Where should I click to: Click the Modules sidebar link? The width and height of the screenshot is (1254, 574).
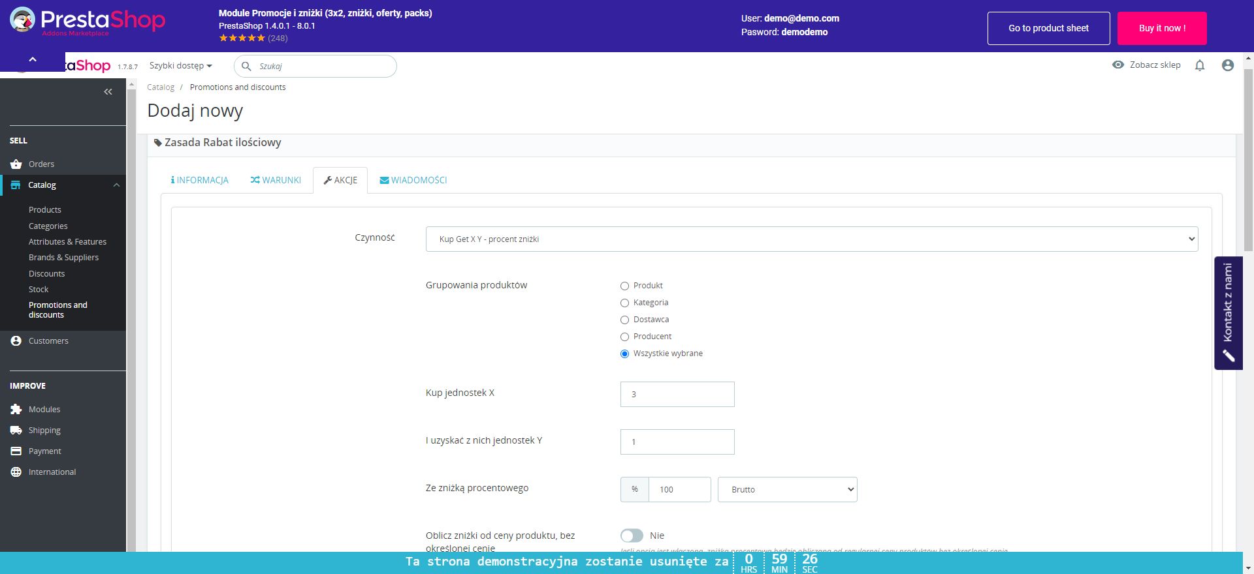click(44, 410)
